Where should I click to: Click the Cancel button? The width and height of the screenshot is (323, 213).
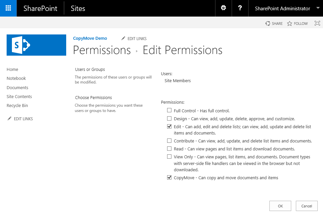pos(306,206)
